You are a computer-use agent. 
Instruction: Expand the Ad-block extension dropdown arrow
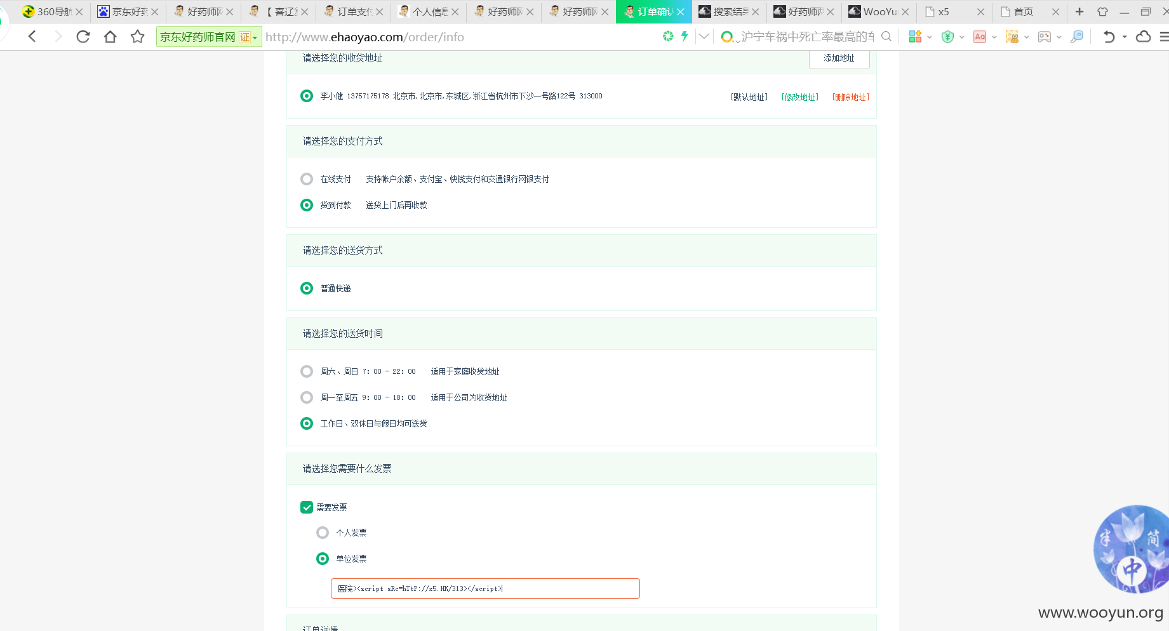point(994,37)
